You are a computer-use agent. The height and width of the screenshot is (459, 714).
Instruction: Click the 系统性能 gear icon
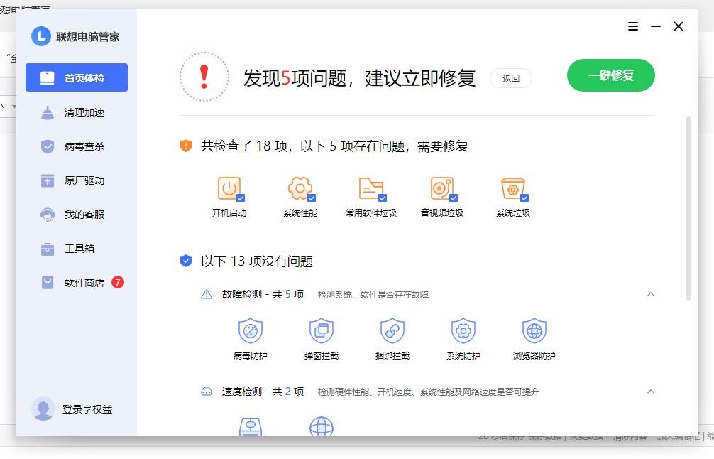pyautogui.click(x=300, y=188)
